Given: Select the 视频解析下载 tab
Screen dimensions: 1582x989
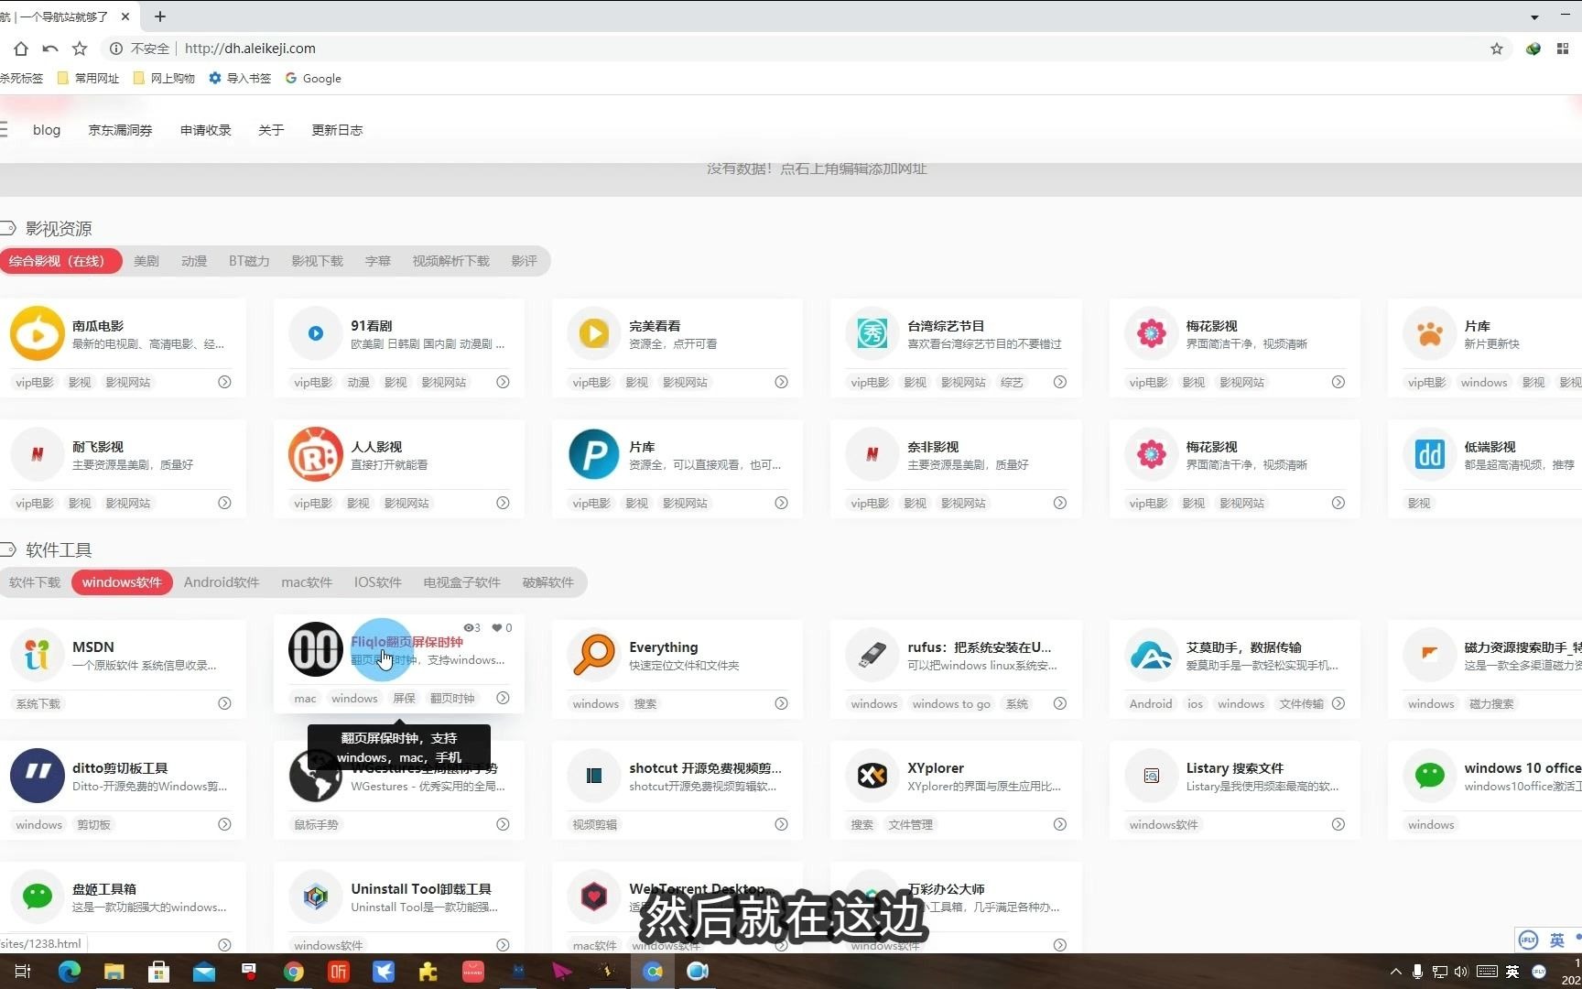Looking at the screenshot, I should [x=450, y=261].
